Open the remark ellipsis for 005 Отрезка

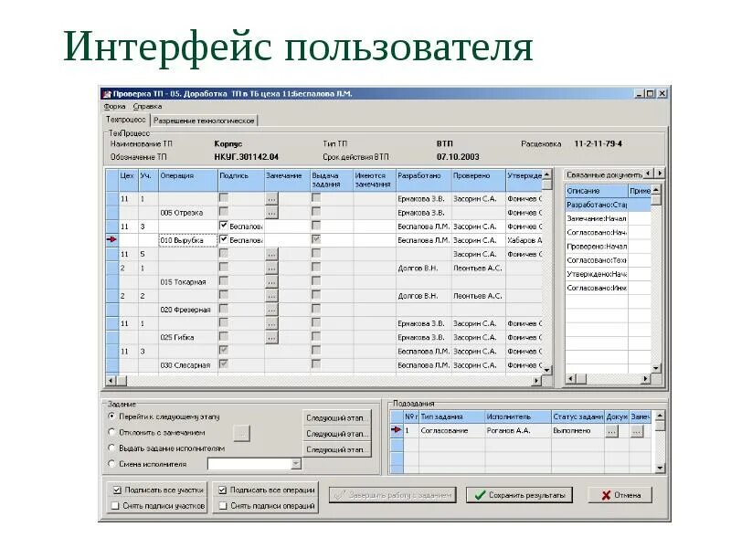pos(271,213)
